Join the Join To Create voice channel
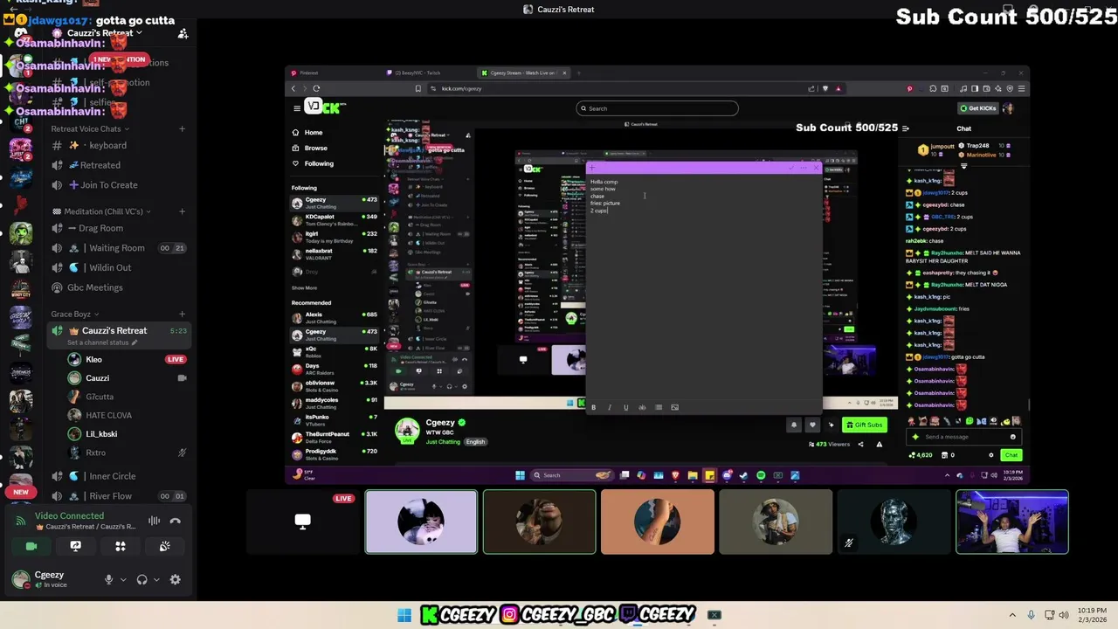This screenshot has width=1118, height=629. pyautogui.click(x=119, y=185)
